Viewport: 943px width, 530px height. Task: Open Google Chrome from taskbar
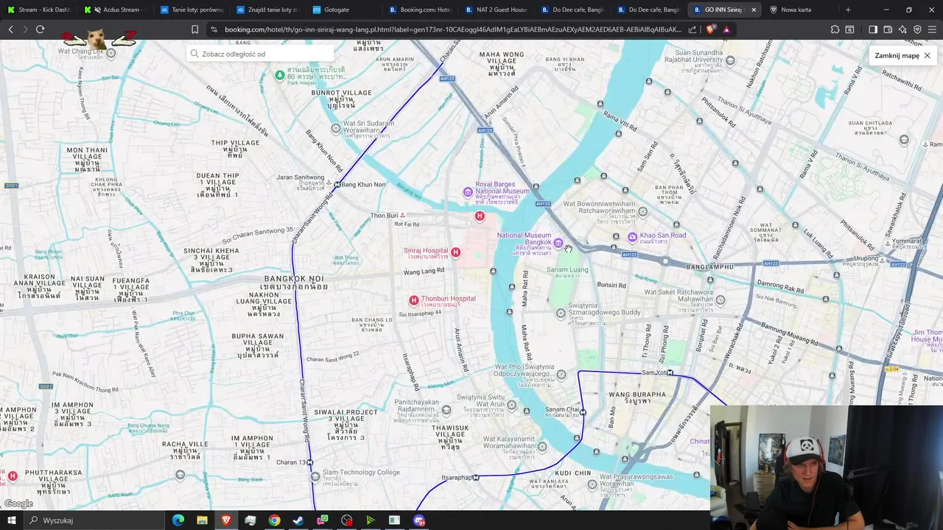point(274,520)
